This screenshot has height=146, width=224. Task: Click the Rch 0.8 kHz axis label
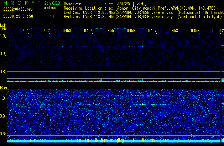[3, 134]
